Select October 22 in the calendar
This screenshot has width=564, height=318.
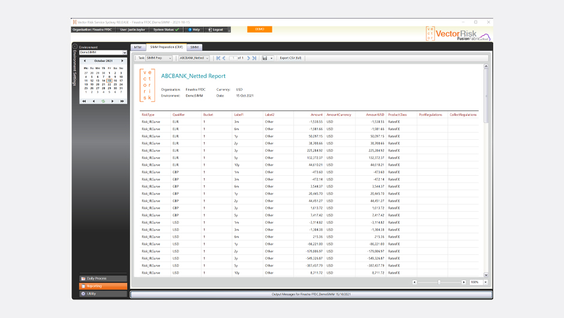tap(109, 85)
